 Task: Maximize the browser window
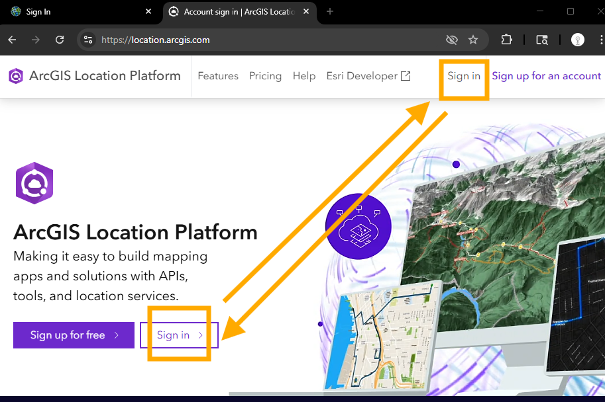point(571,11)
